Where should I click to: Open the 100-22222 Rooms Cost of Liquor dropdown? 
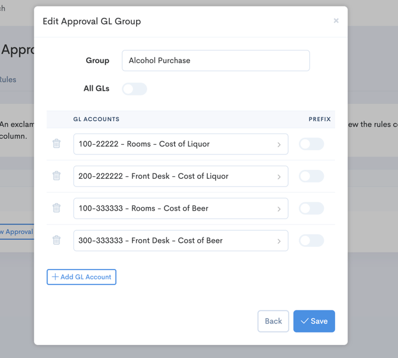tap(181, 144)
